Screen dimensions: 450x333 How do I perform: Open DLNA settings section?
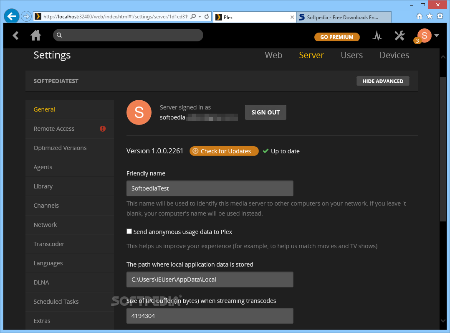70,283
